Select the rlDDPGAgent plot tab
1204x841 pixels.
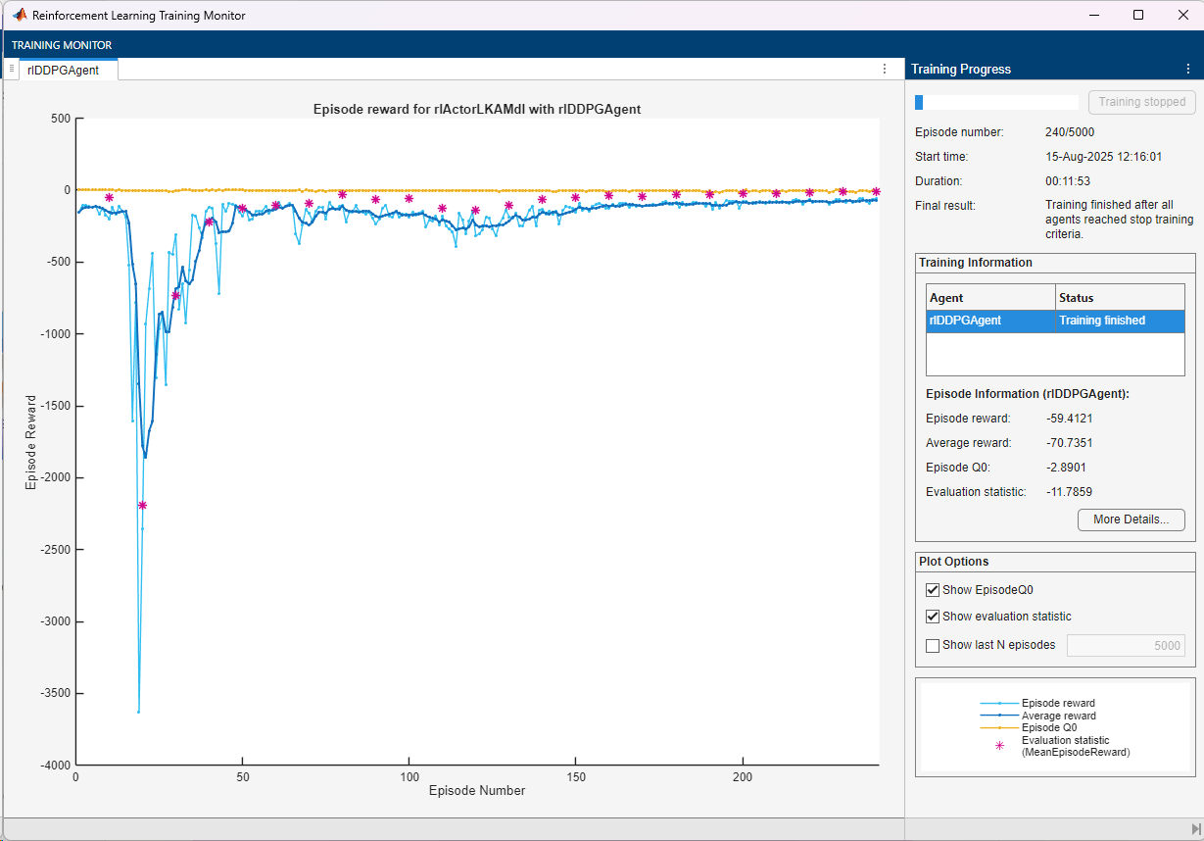click(64, 70)
